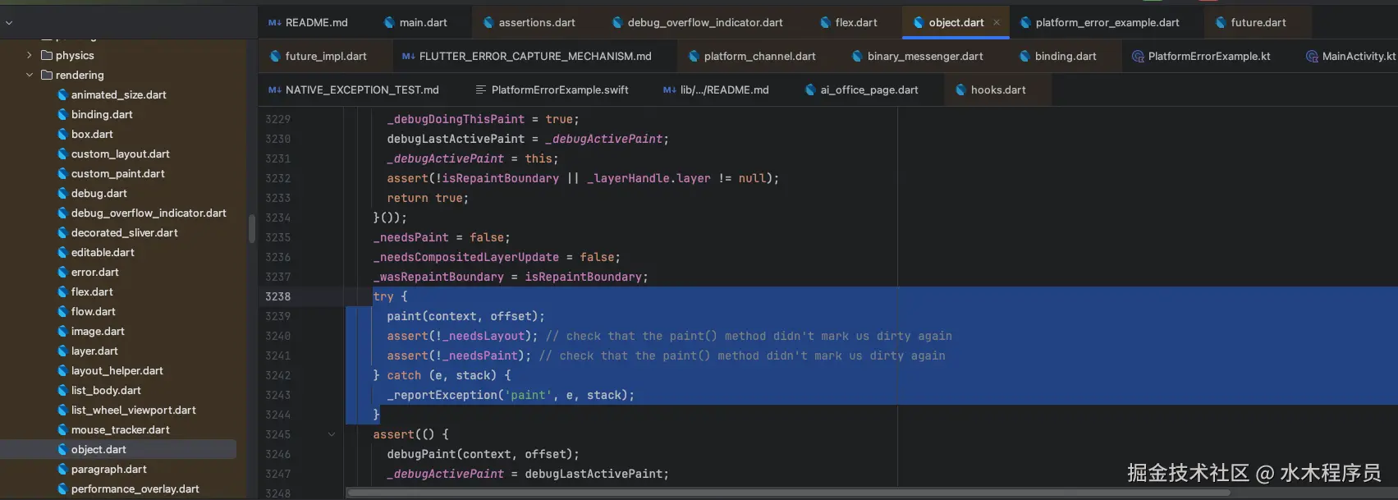Viewport: 1398px width, 500px height.
Task: Open the FLUTTER_ERROR_CAPTURE_MECHANISM.md tab
Action: (x=534, y=57)
